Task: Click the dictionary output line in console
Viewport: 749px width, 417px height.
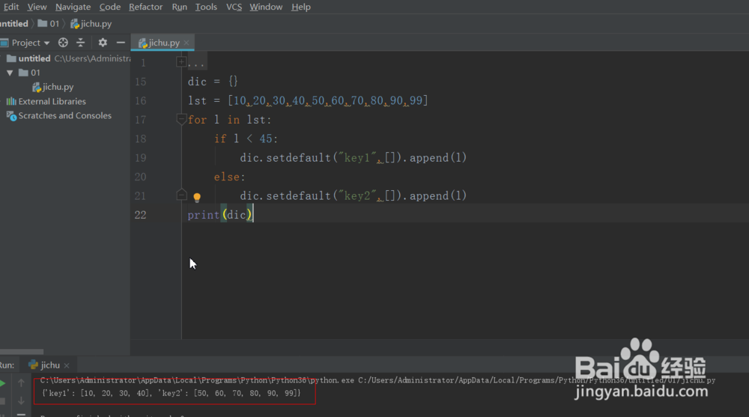Action: 172,393
